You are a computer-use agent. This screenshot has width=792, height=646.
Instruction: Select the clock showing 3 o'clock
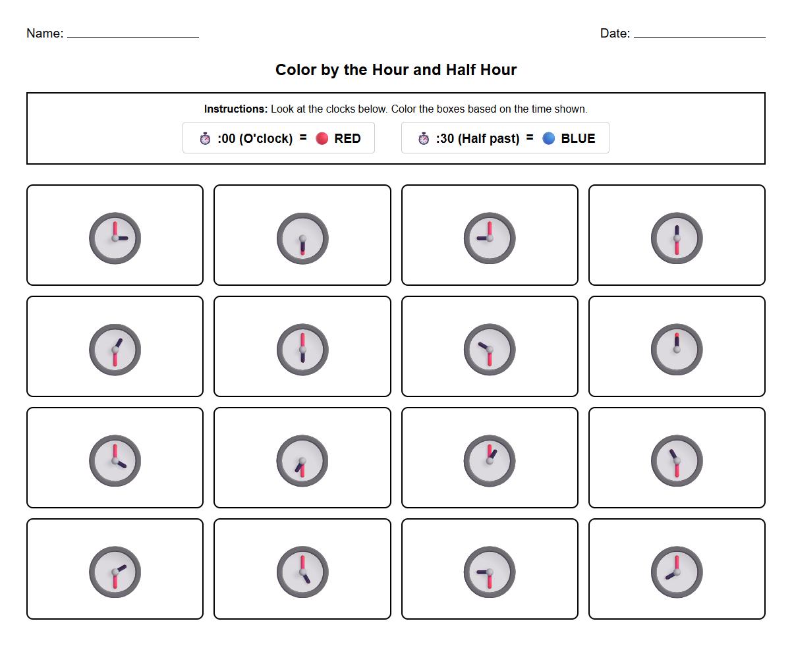click(x=115, y=237)
